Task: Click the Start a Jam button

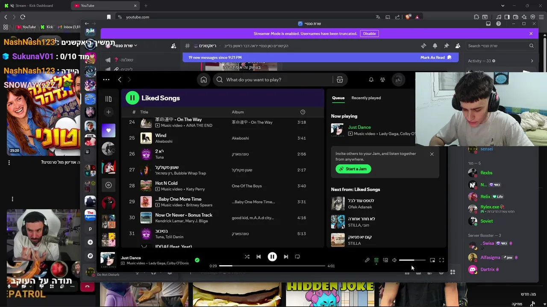Action: (353, 169)
